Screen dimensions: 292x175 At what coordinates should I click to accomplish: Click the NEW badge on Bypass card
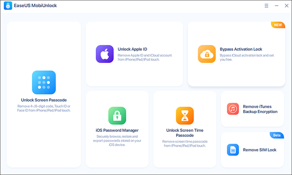278,25
